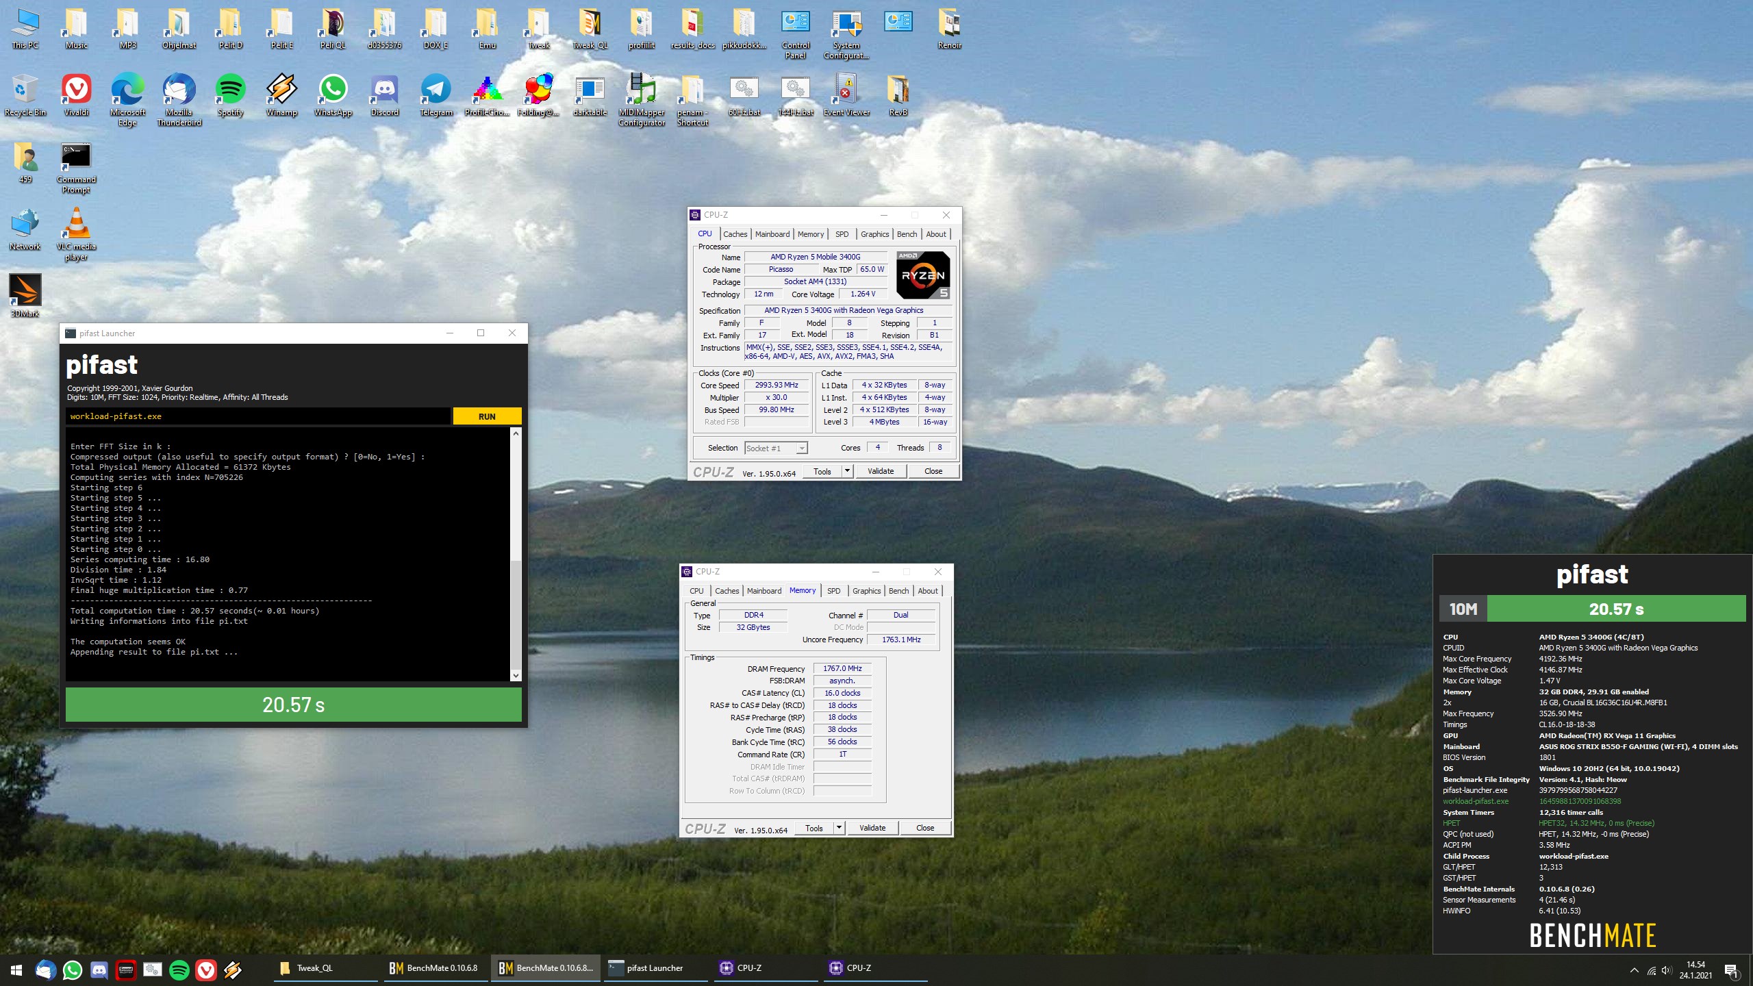Click the yellow RUN button in pifast
This screenshot has width=1753, height=986.
[x=487, y=416]
